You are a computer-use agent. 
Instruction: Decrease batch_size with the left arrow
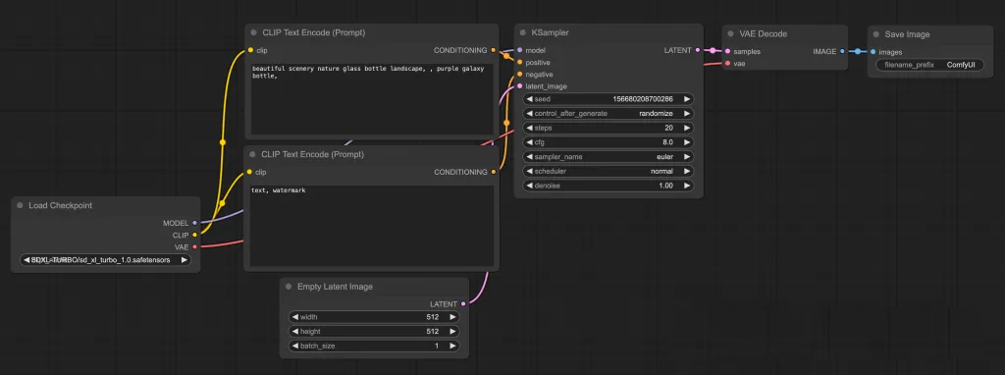[294, 346]
